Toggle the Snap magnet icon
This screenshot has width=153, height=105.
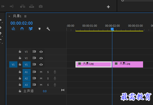22,29
